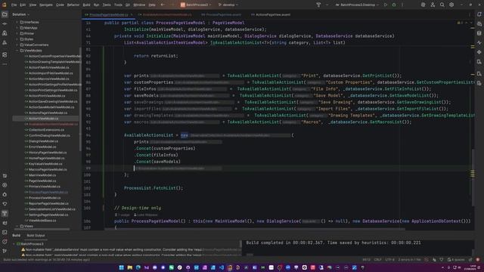
Task: Open the Notifications bell icon
Action: click(x=479, y=14)
